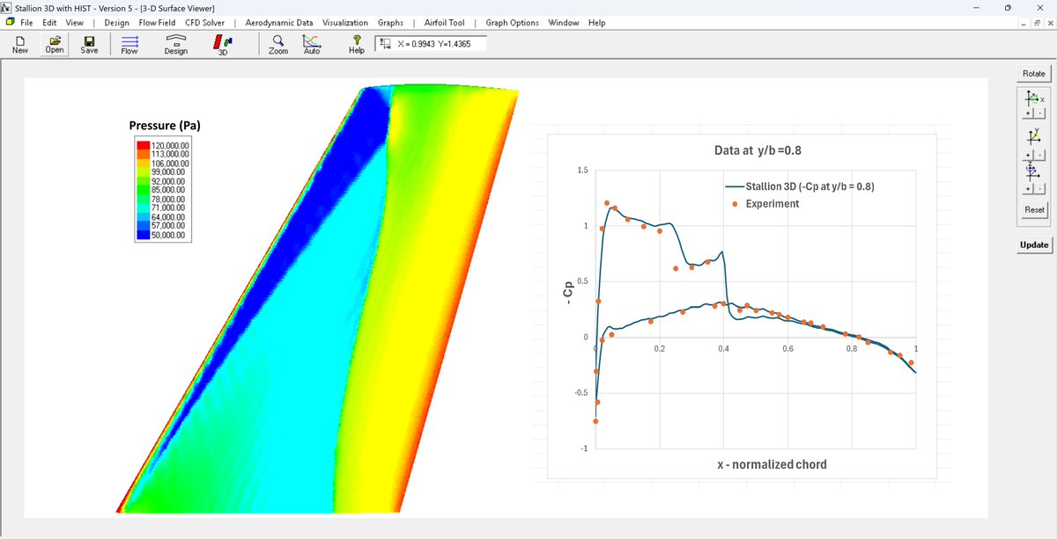1057x539 pixels.
Task: Click the coordinate cursor icon beside X= readout
Action: point(386,43)
